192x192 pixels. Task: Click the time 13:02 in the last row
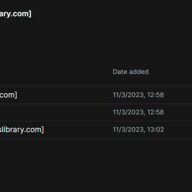point(156,130)
